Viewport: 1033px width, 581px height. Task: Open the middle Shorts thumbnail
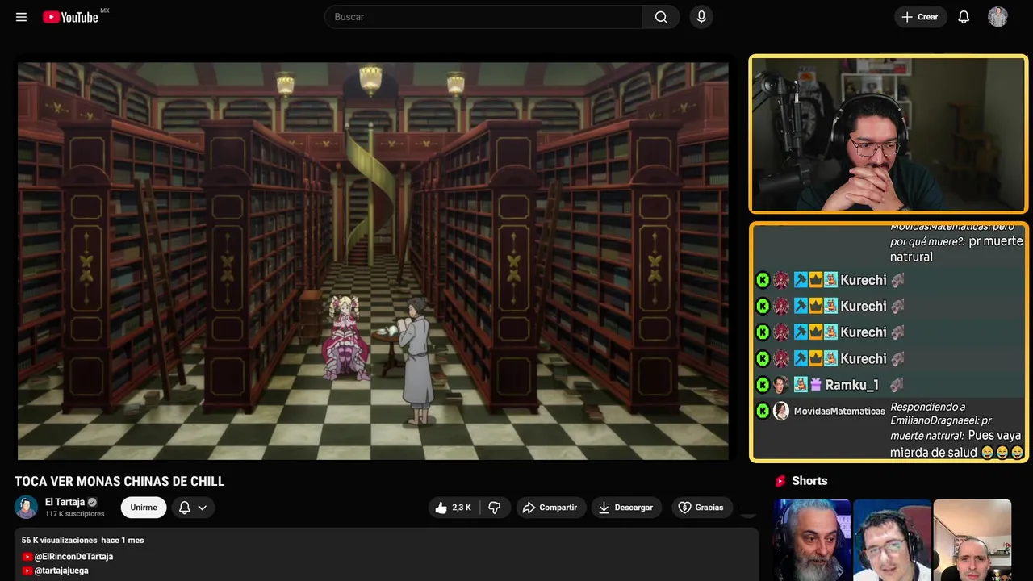point(892,540)
